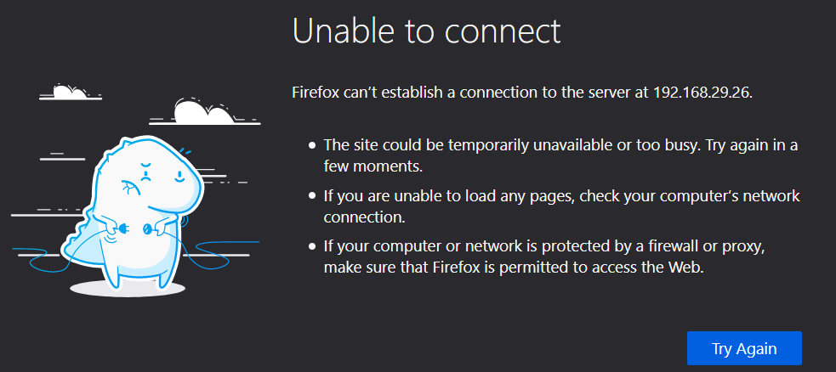The width and height of the screenshot is (836, 372).
Task: Click the "permitted to access the Web" text line
Action: coord(514,268)
